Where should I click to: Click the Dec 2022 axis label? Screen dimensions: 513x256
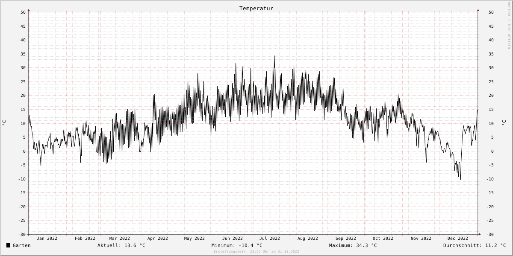[458, 239]
